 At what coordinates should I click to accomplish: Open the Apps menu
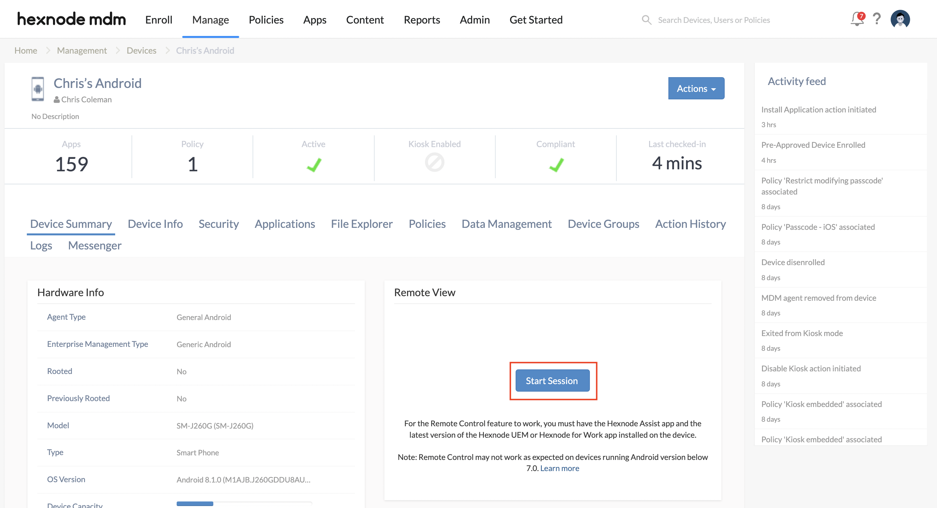[315, 20]
